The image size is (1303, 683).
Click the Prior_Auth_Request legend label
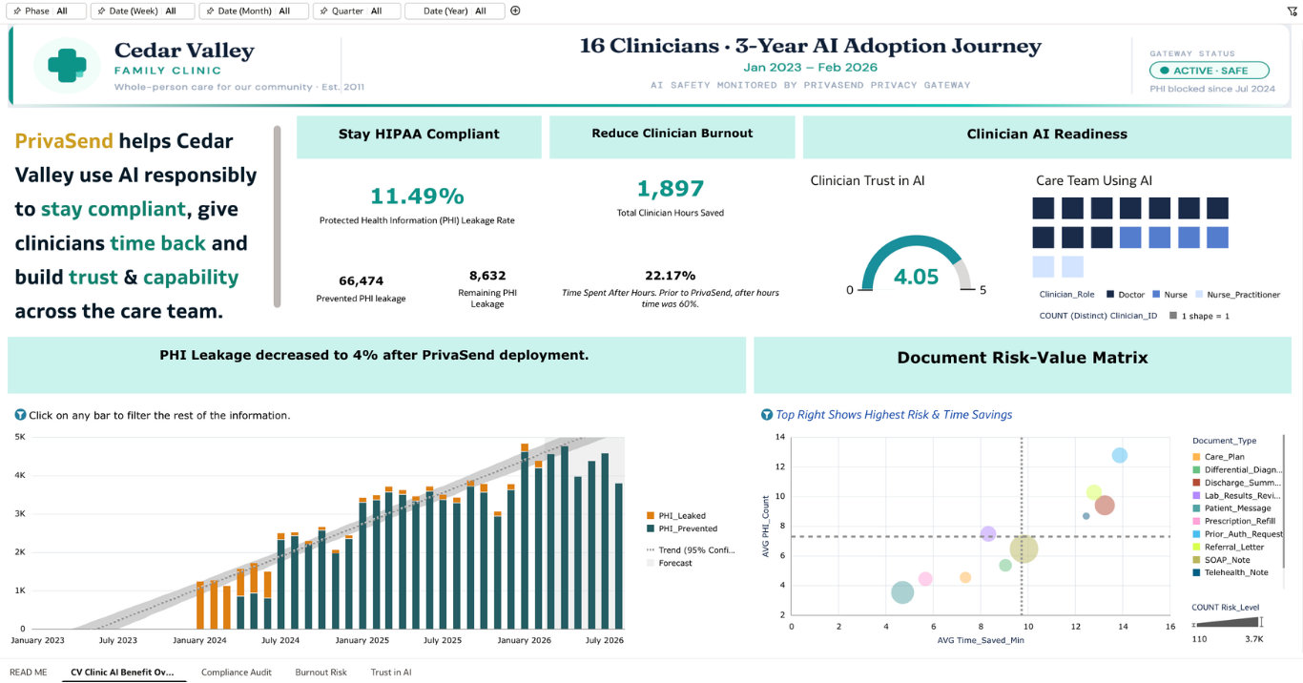coord(1244,534)
